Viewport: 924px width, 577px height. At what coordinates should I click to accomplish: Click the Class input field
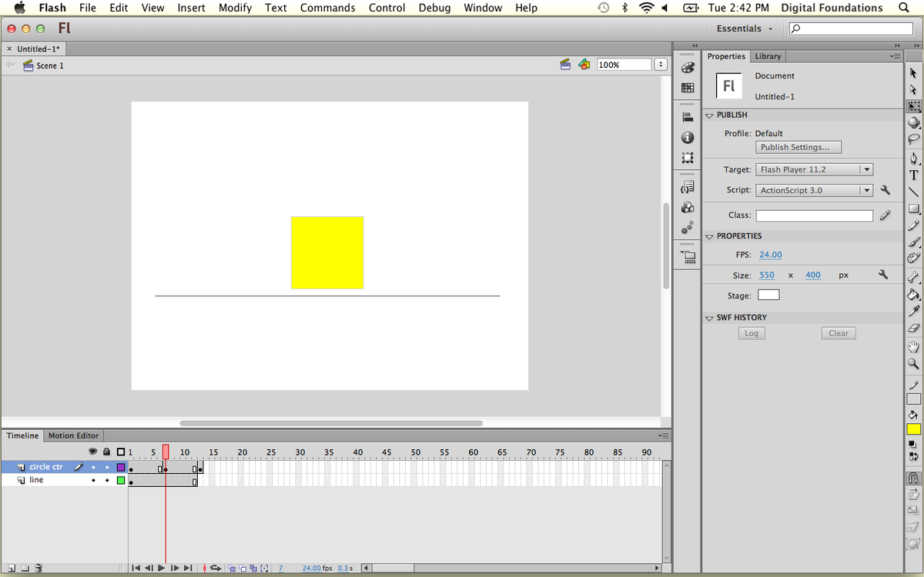click(x=814, y=216)
